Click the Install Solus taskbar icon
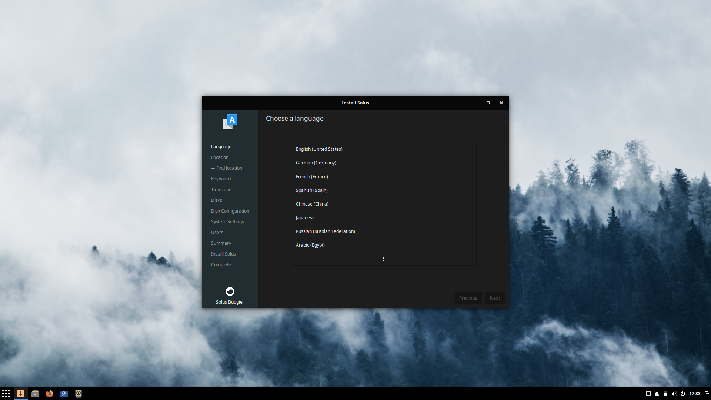 point(21,394)
